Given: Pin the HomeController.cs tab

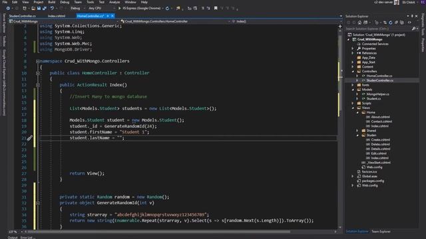Looking at the screenshot, I should point(108,16).
